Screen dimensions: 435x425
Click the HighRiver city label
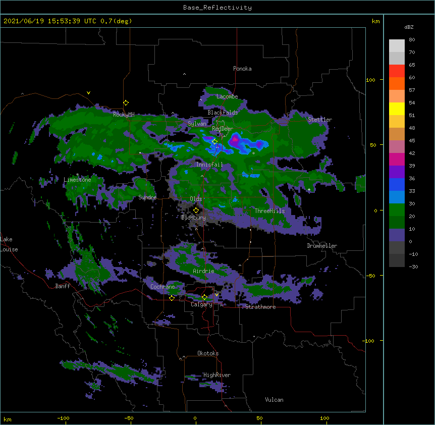pyautogui.click(x=217, y=375)
